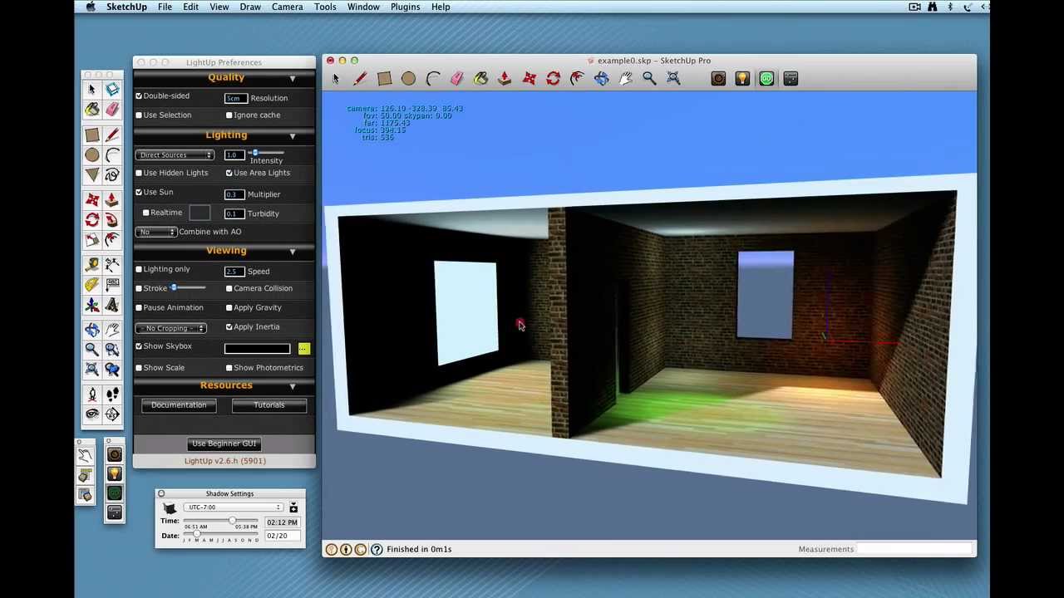Enable Show Photometrics
Screen dimensions: 1064x598
pyautogui.click(x=229, y=368)
